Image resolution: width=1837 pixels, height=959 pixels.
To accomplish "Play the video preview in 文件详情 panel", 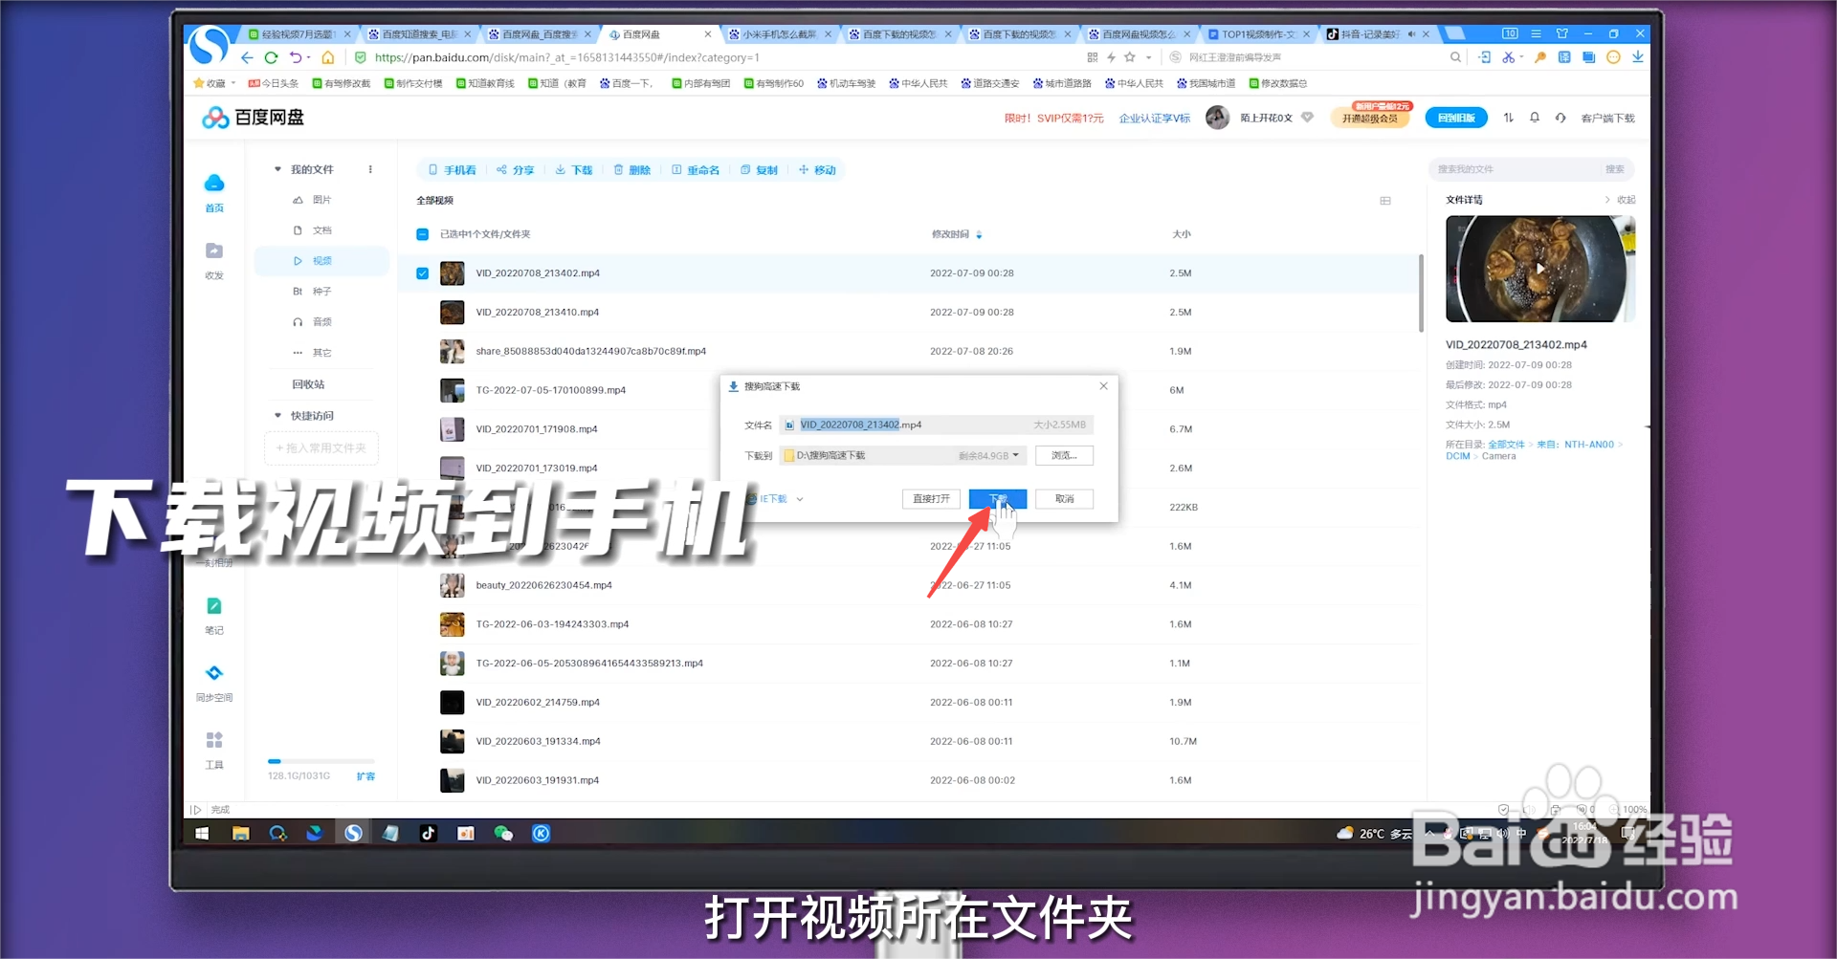I will [x=1539, y=269].
